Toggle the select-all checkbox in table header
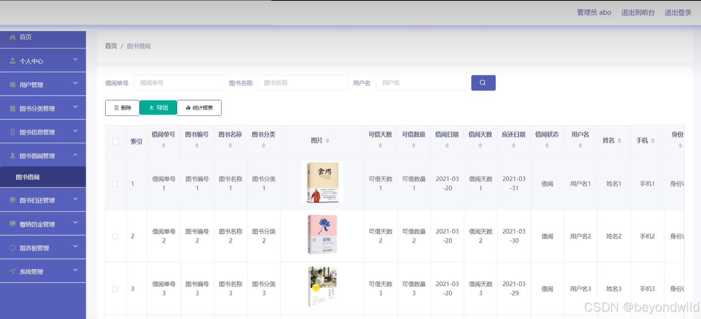 click(x=115, y=142)
